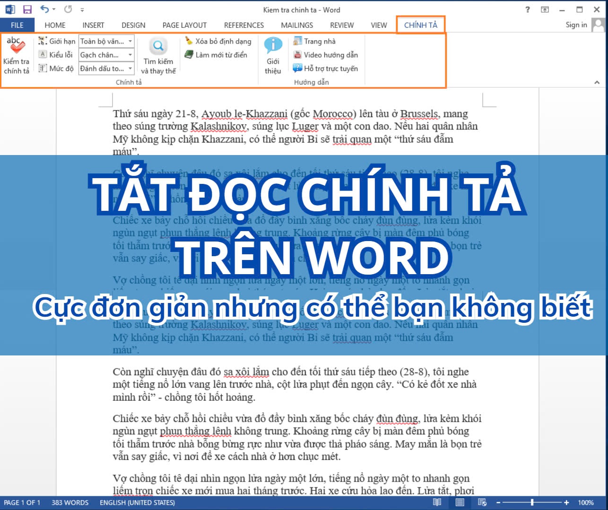Adjust the zoom slider handle

pos(532,502)
